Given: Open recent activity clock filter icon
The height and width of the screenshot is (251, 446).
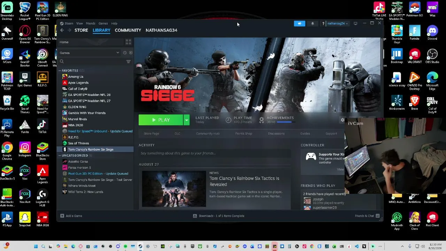Looking at the screenshot, I should pyautogui.click(x=125, y=53).
